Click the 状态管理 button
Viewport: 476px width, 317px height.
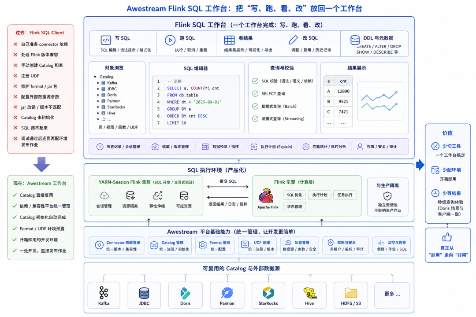click(294, 207)
